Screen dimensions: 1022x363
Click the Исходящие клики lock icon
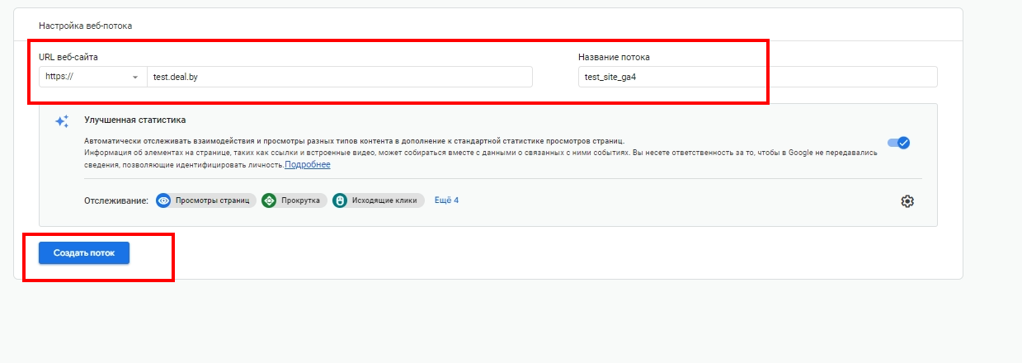tap(340, 200)
